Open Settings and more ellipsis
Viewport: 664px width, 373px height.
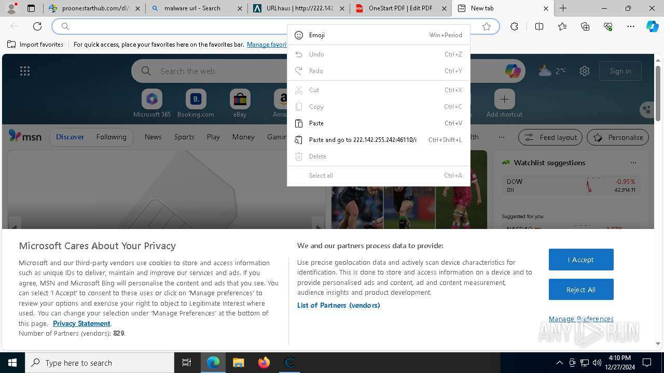631,26
